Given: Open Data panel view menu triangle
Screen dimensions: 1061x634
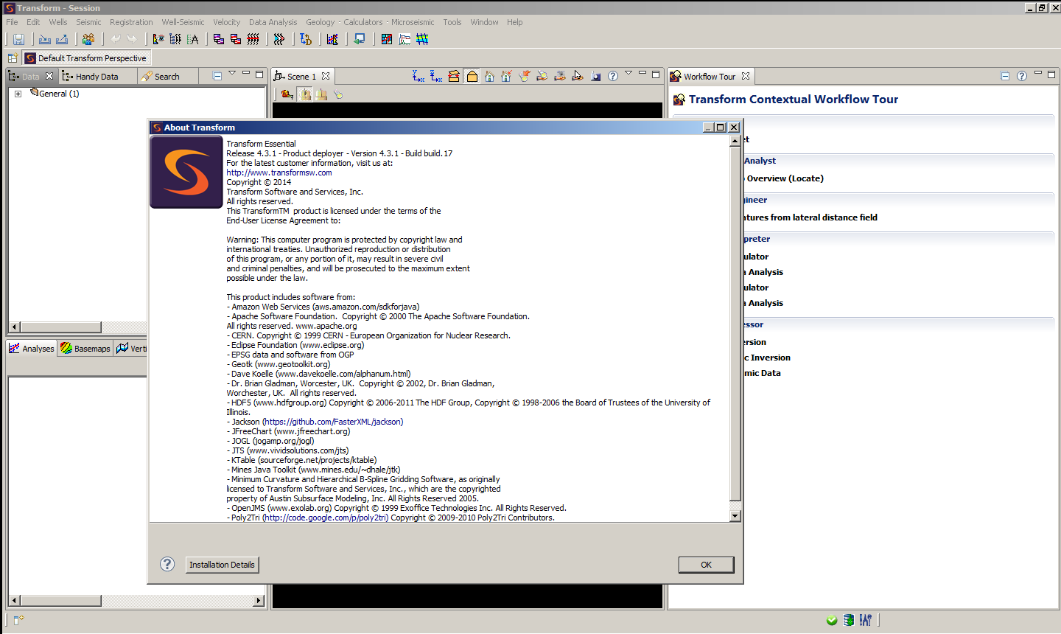Looking at the screenshot, I should click(232, 73).
